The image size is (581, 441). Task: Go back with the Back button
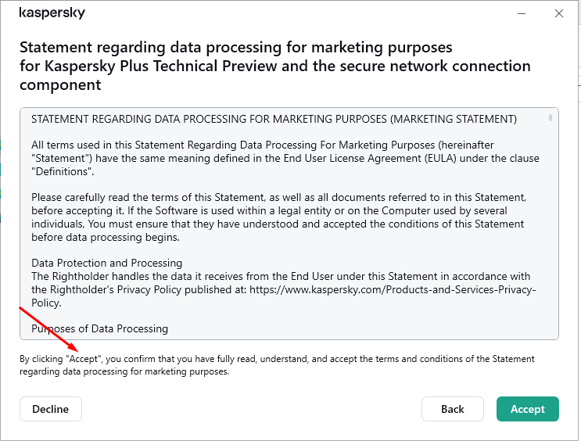pyautogui.click(x=453, y=409)
